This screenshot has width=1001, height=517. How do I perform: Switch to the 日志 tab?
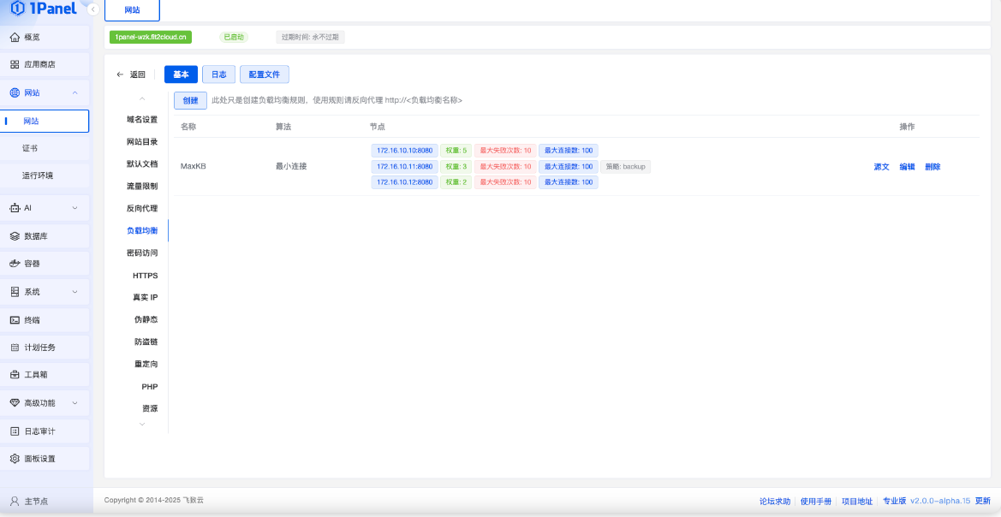tap(218, 74)
